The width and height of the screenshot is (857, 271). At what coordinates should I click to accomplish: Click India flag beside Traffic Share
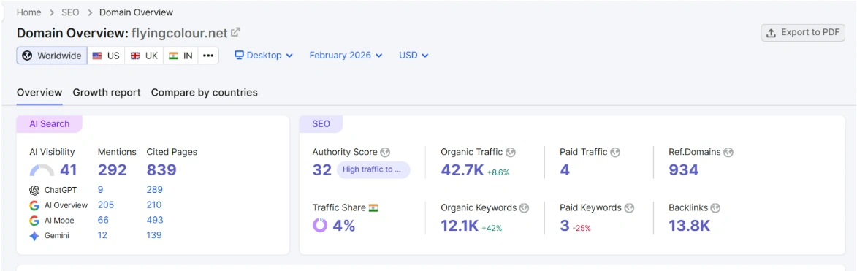pos(374,207)
